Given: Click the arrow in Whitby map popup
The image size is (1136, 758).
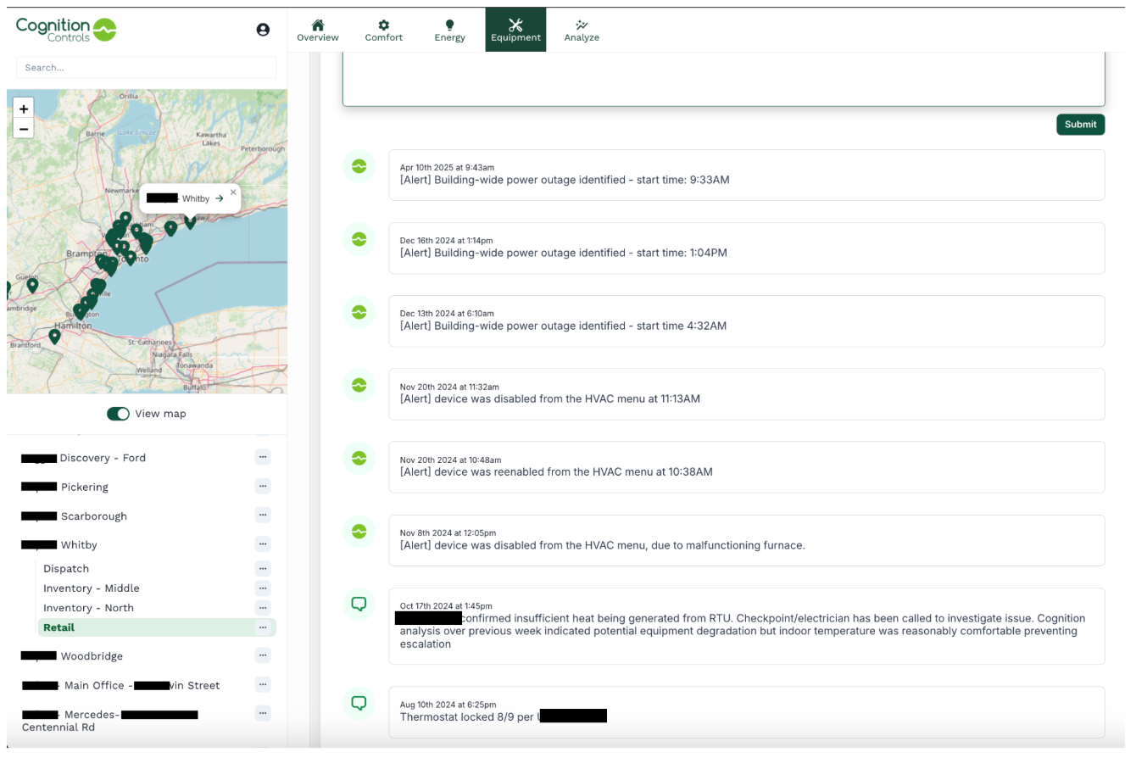Looking at the screenshot, I should 220,198.
